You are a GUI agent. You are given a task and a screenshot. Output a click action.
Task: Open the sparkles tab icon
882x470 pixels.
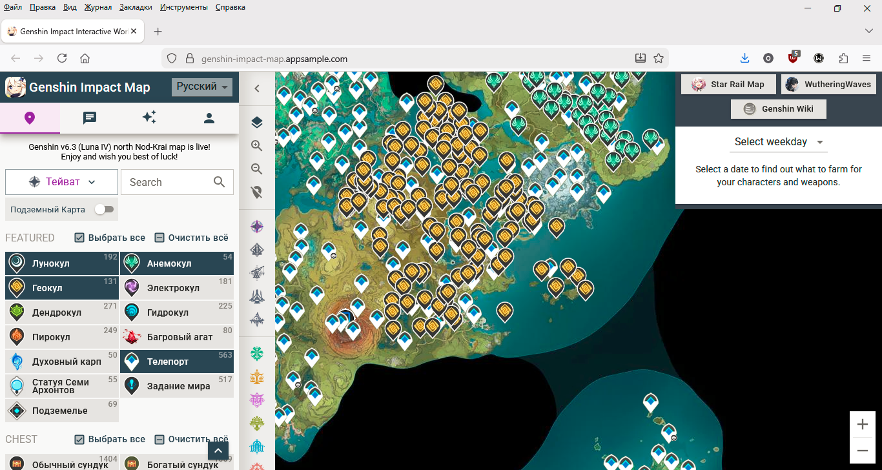pyautogui.click(x=149, y=117)
